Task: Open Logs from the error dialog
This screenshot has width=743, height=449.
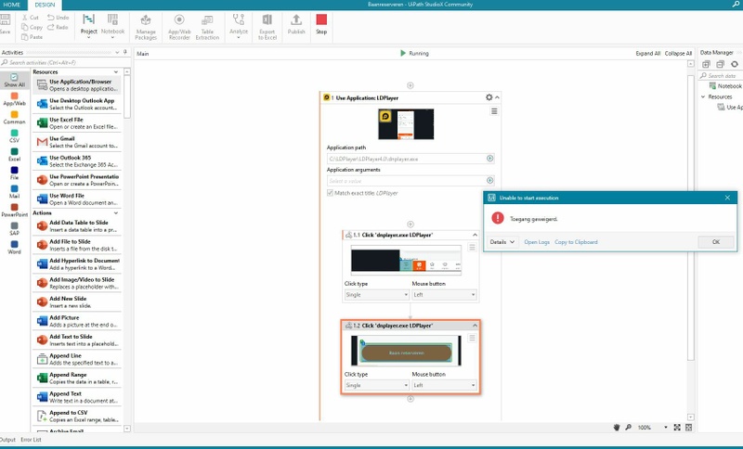Action: click(537, 242)
